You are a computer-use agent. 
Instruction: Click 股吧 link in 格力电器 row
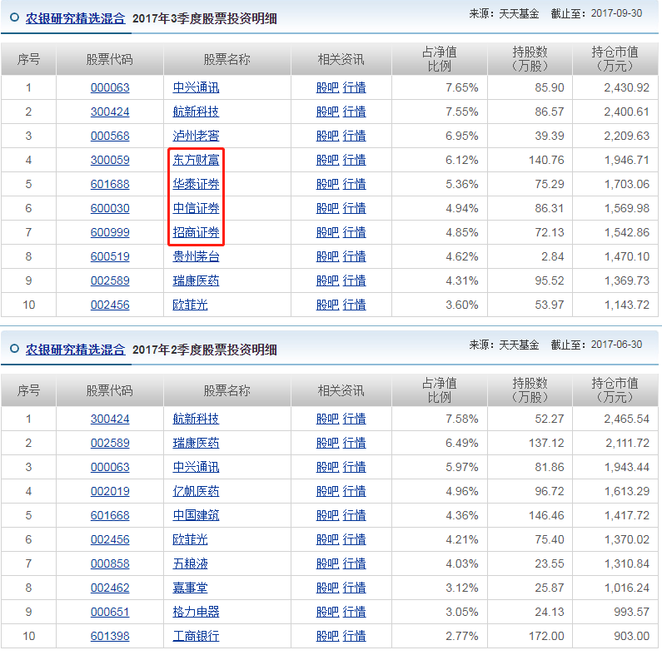[327, 612]
